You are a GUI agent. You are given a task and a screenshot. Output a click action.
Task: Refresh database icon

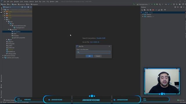pyautogui.click(x=148, y=10)
